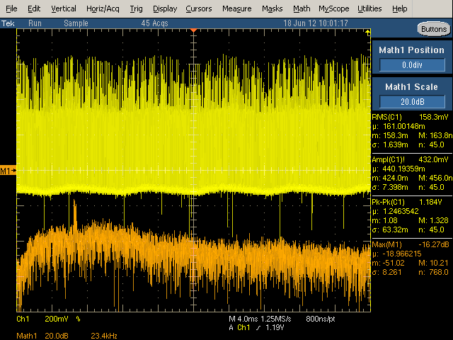
Task: Select the M1 waveform handle
Action: coord(7,171)
